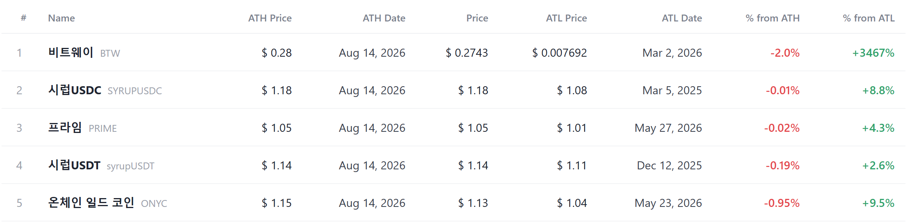This screenshot has height=223, width=907.
Task: Click the syrupUSDT ticker symbol
Action: click(x=130, y=166)
